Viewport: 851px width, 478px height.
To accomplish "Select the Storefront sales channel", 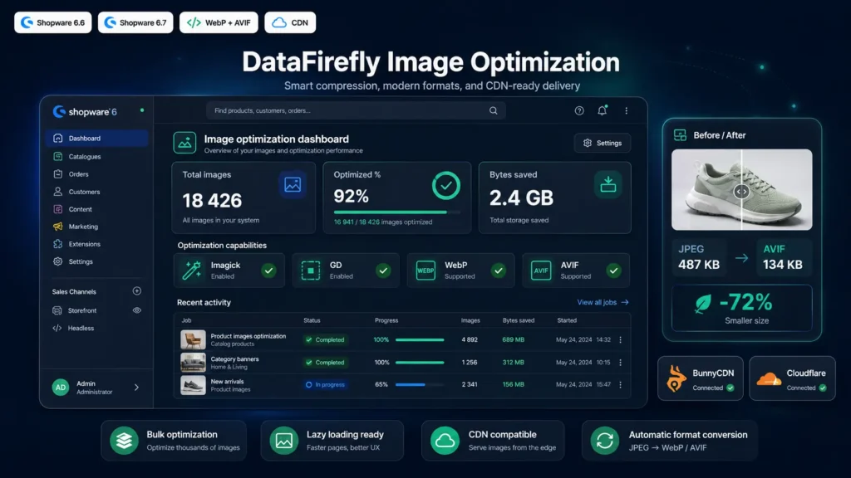I will [82, 310].
